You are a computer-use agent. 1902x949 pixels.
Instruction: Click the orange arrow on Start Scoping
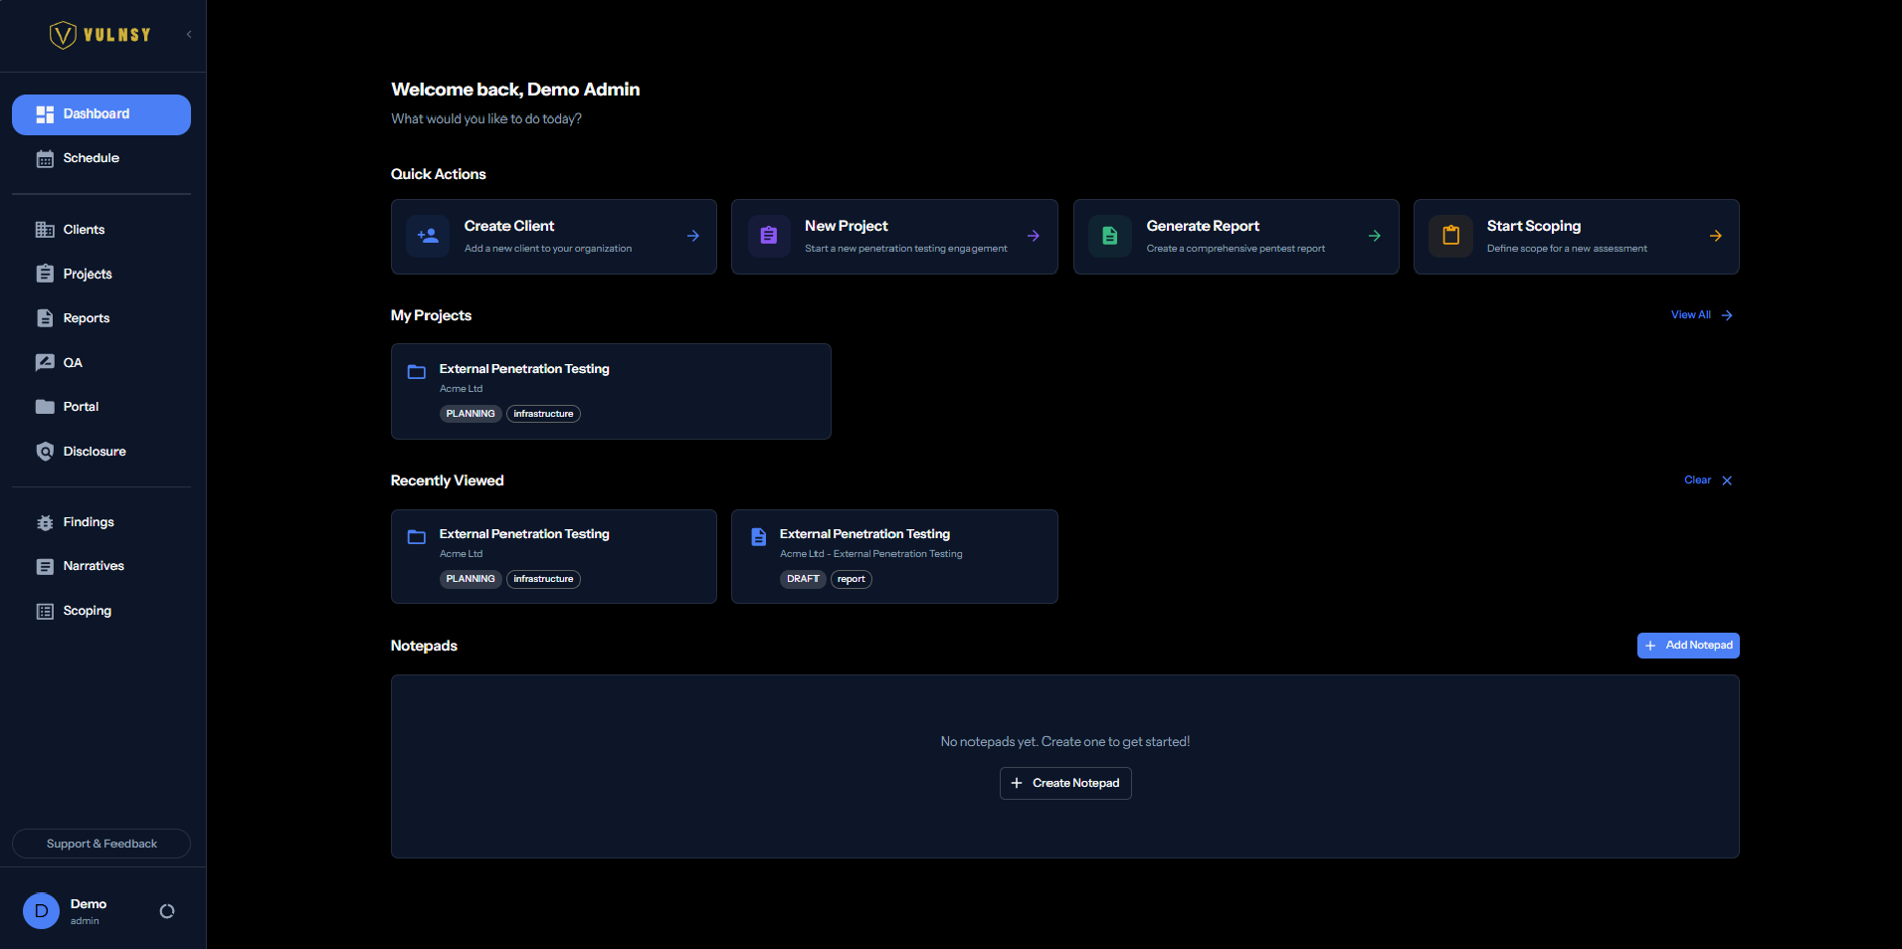[1716, 236]
